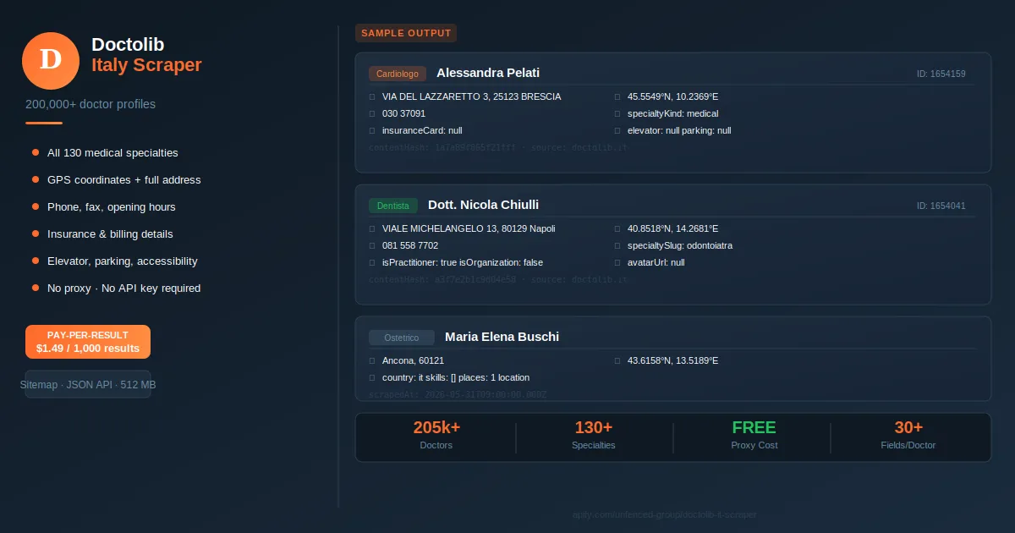Image resolution: width=1015 pixels, height=533 pixels.
Task: Click Ancona, 60121 address
Action: point(414,360)
